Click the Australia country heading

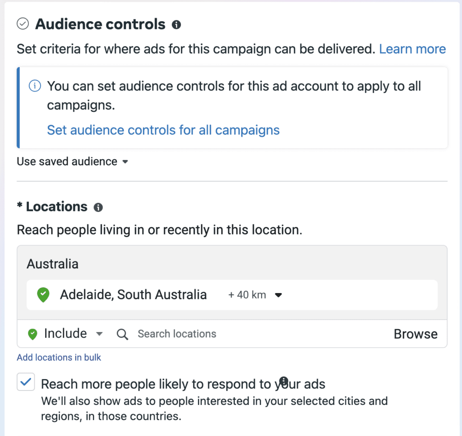pos(52,264)
